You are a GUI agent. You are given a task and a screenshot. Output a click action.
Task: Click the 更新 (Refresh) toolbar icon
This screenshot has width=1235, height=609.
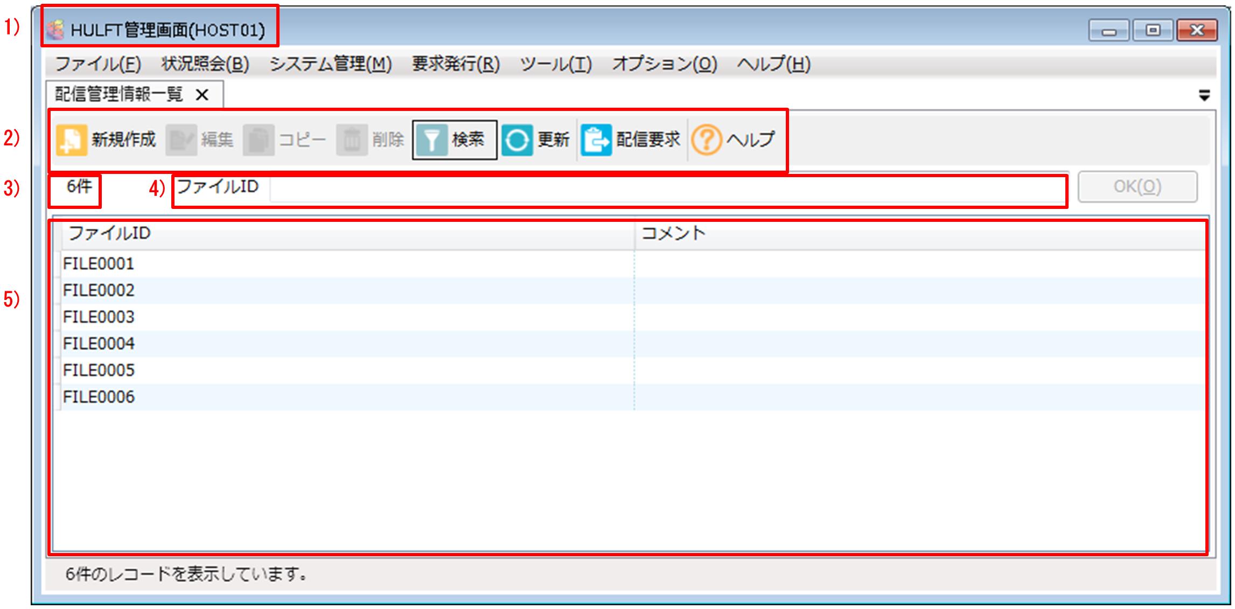(517, 141)
